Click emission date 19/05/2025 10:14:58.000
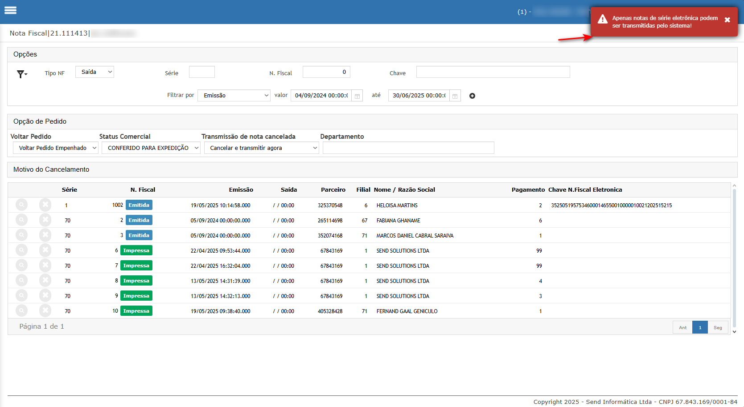This screenshot has width=744, height=407. [221, 206]
